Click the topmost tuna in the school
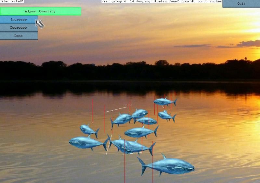Viewport: 260px width, 183px height. point(165,102)
